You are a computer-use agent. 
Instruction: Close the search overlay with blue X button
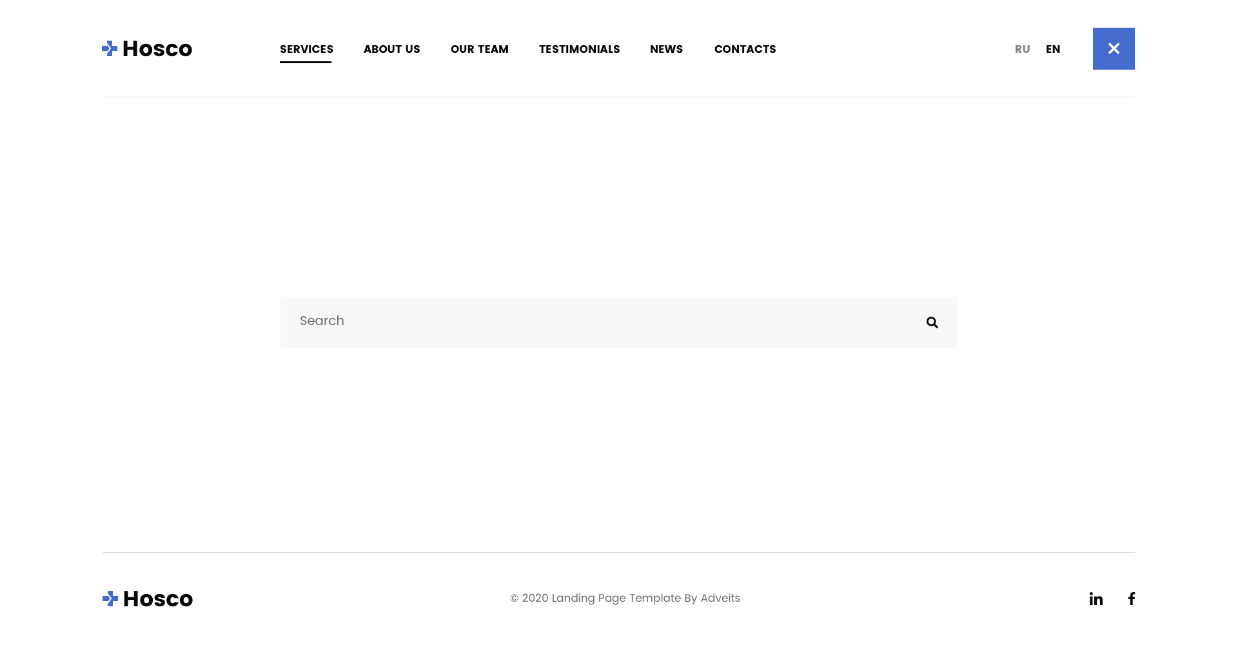(1114, 48)
